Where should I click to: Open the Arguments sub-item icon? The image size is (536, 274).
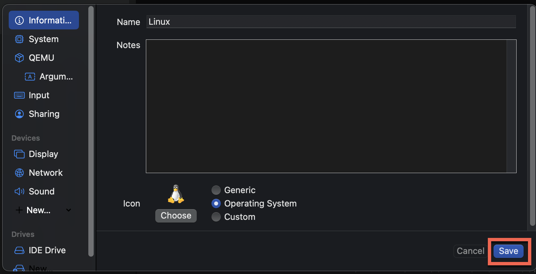[30, 77]
